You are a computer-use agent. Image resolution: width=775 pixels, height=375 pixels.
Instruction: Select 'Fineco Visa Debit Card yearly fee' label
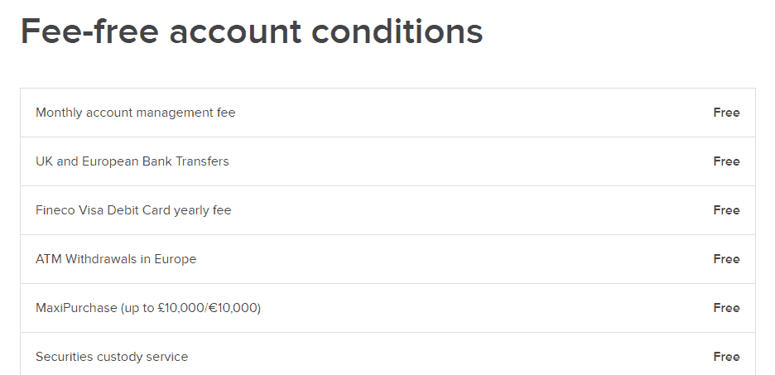[x=133, y=210]
